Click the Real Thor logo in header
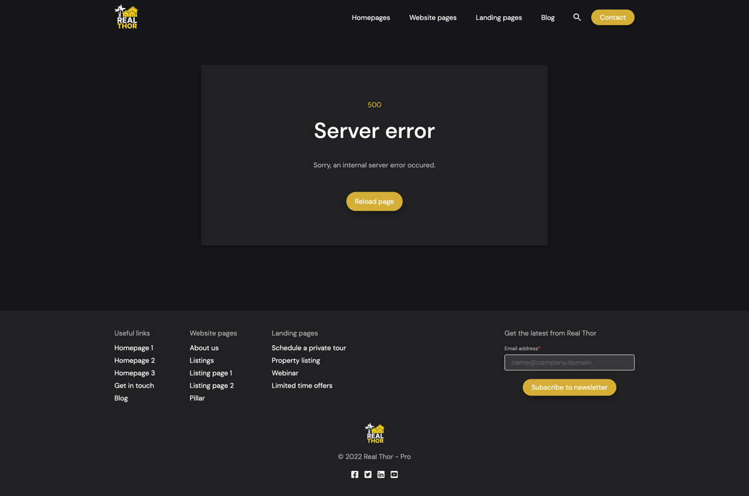 click(126, 17)
